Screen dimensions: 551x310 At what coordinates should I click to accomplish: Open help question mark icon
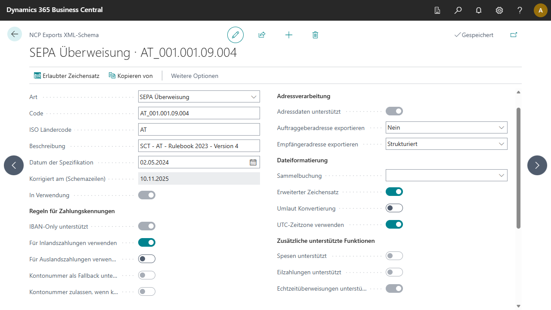pyautogui.click(x=520, y=10)
